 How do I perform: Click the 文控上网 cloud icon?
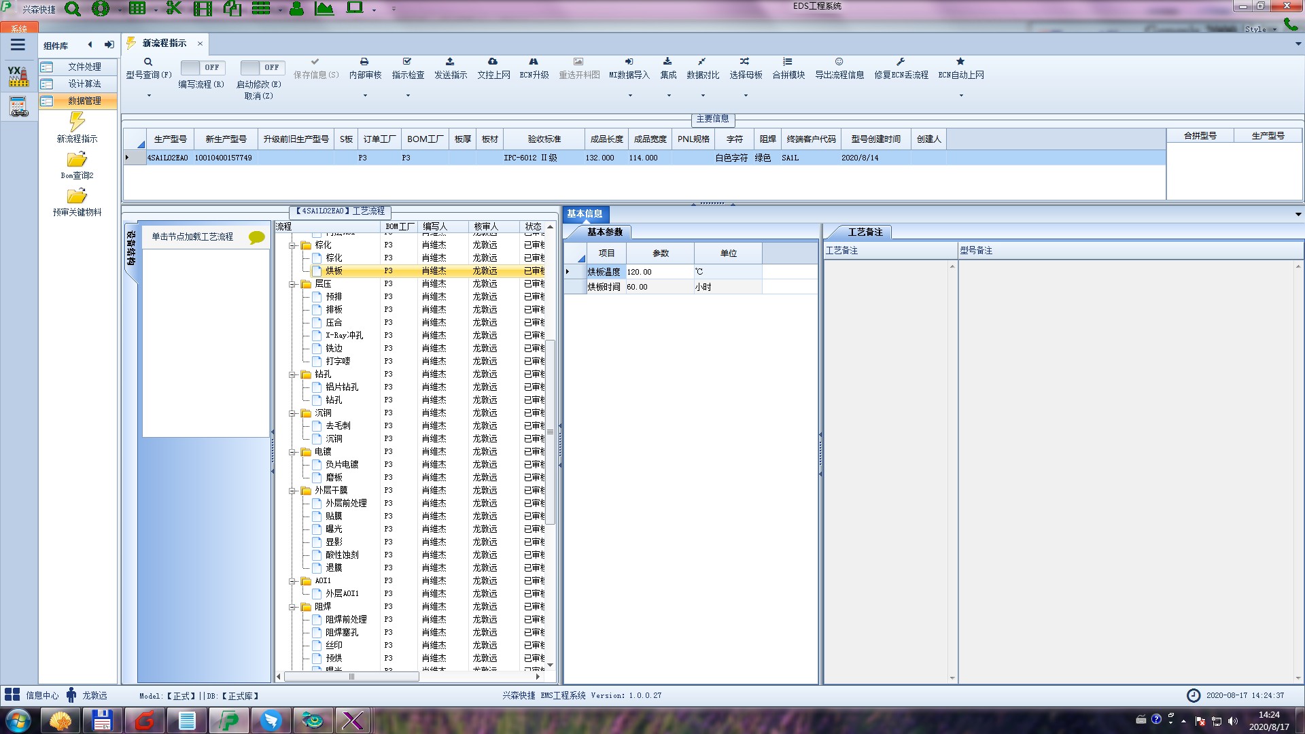(493, 62)
